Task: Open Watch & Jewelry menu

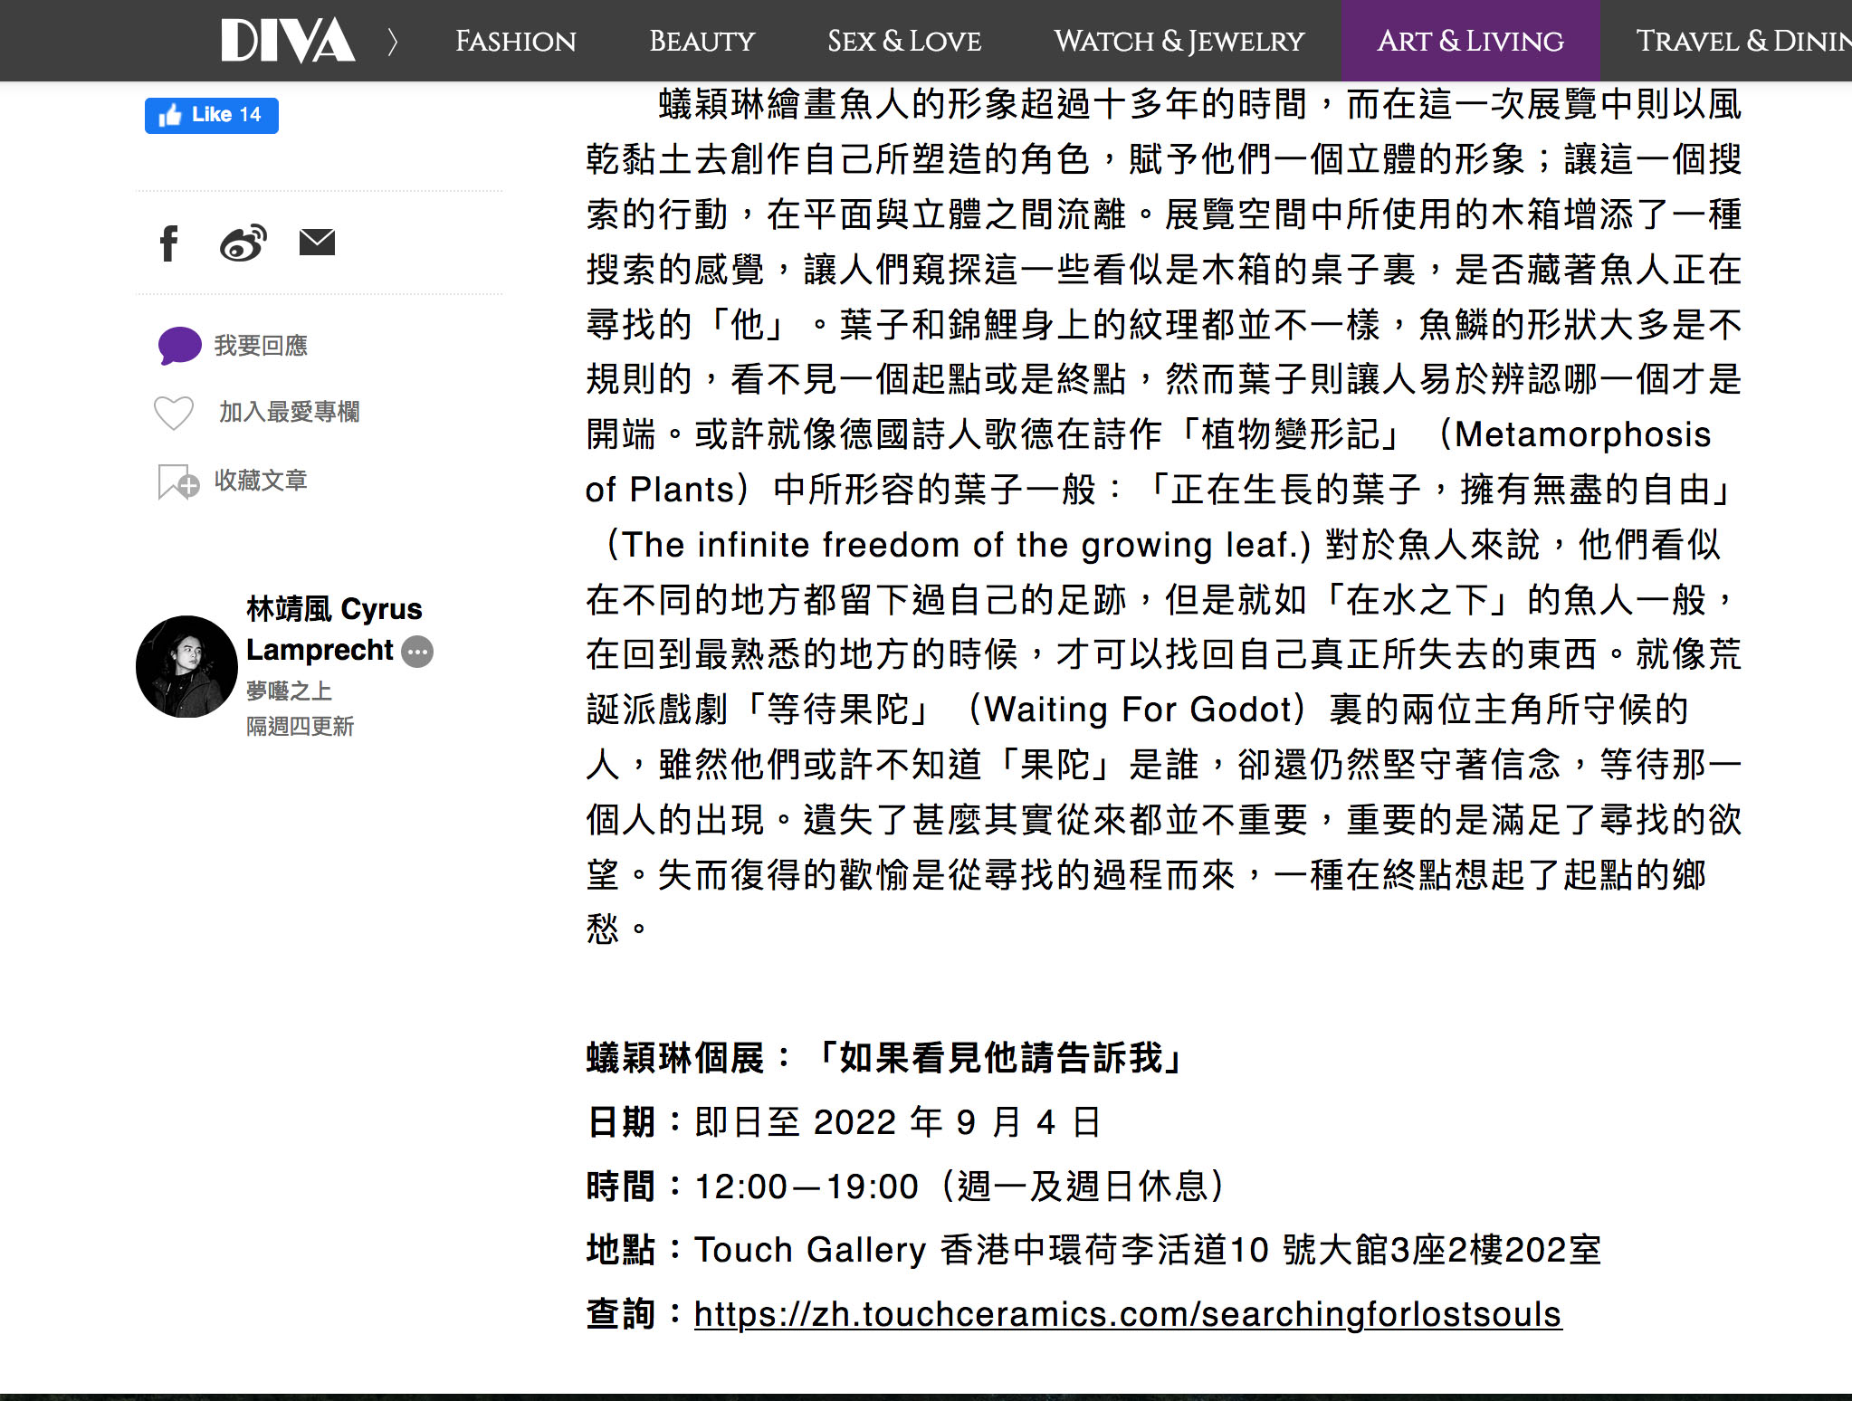Action: [x=1179, y=41]
